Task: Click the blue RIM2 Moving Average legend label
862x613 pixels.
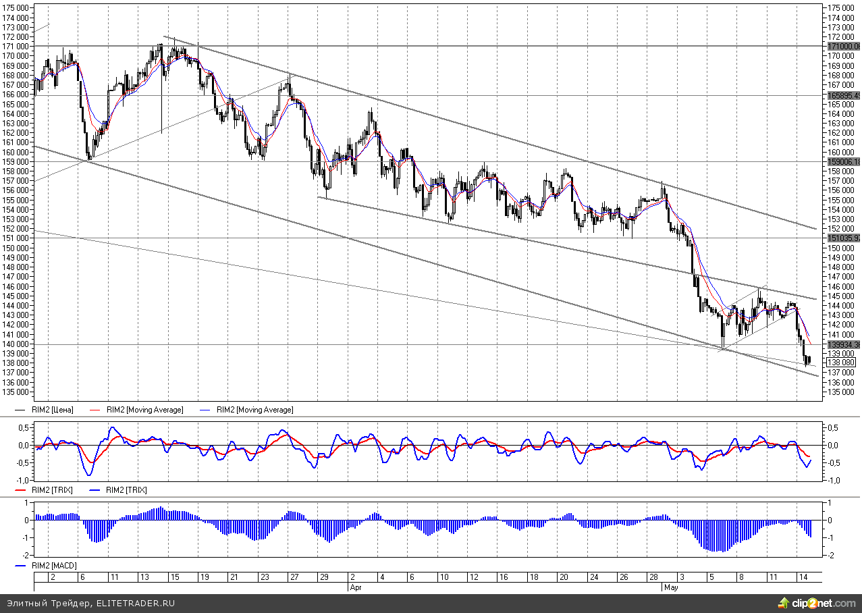Action: click(x=254, y=410)
